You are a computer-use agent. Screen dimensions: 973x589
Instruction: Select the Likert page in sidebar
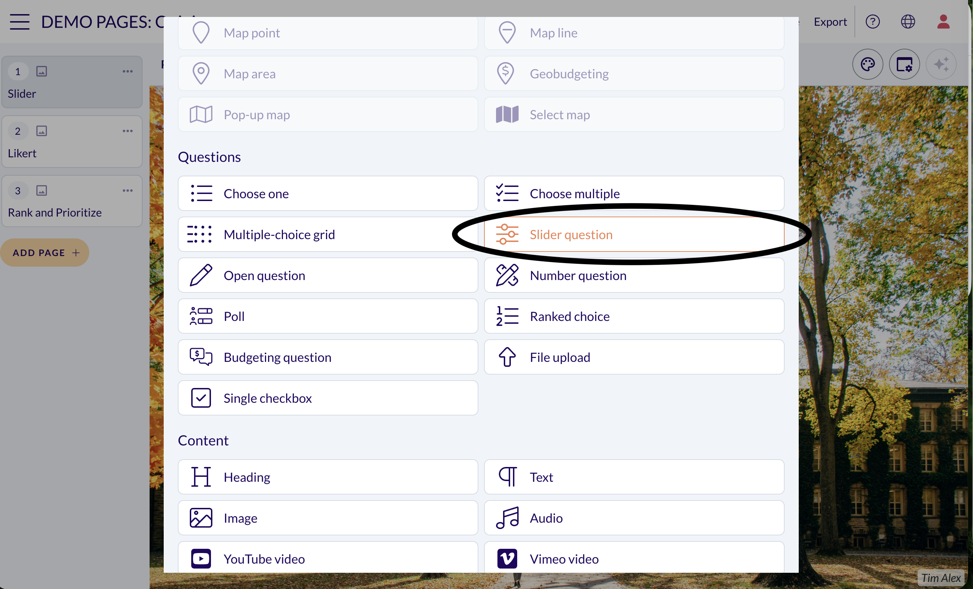72,142
